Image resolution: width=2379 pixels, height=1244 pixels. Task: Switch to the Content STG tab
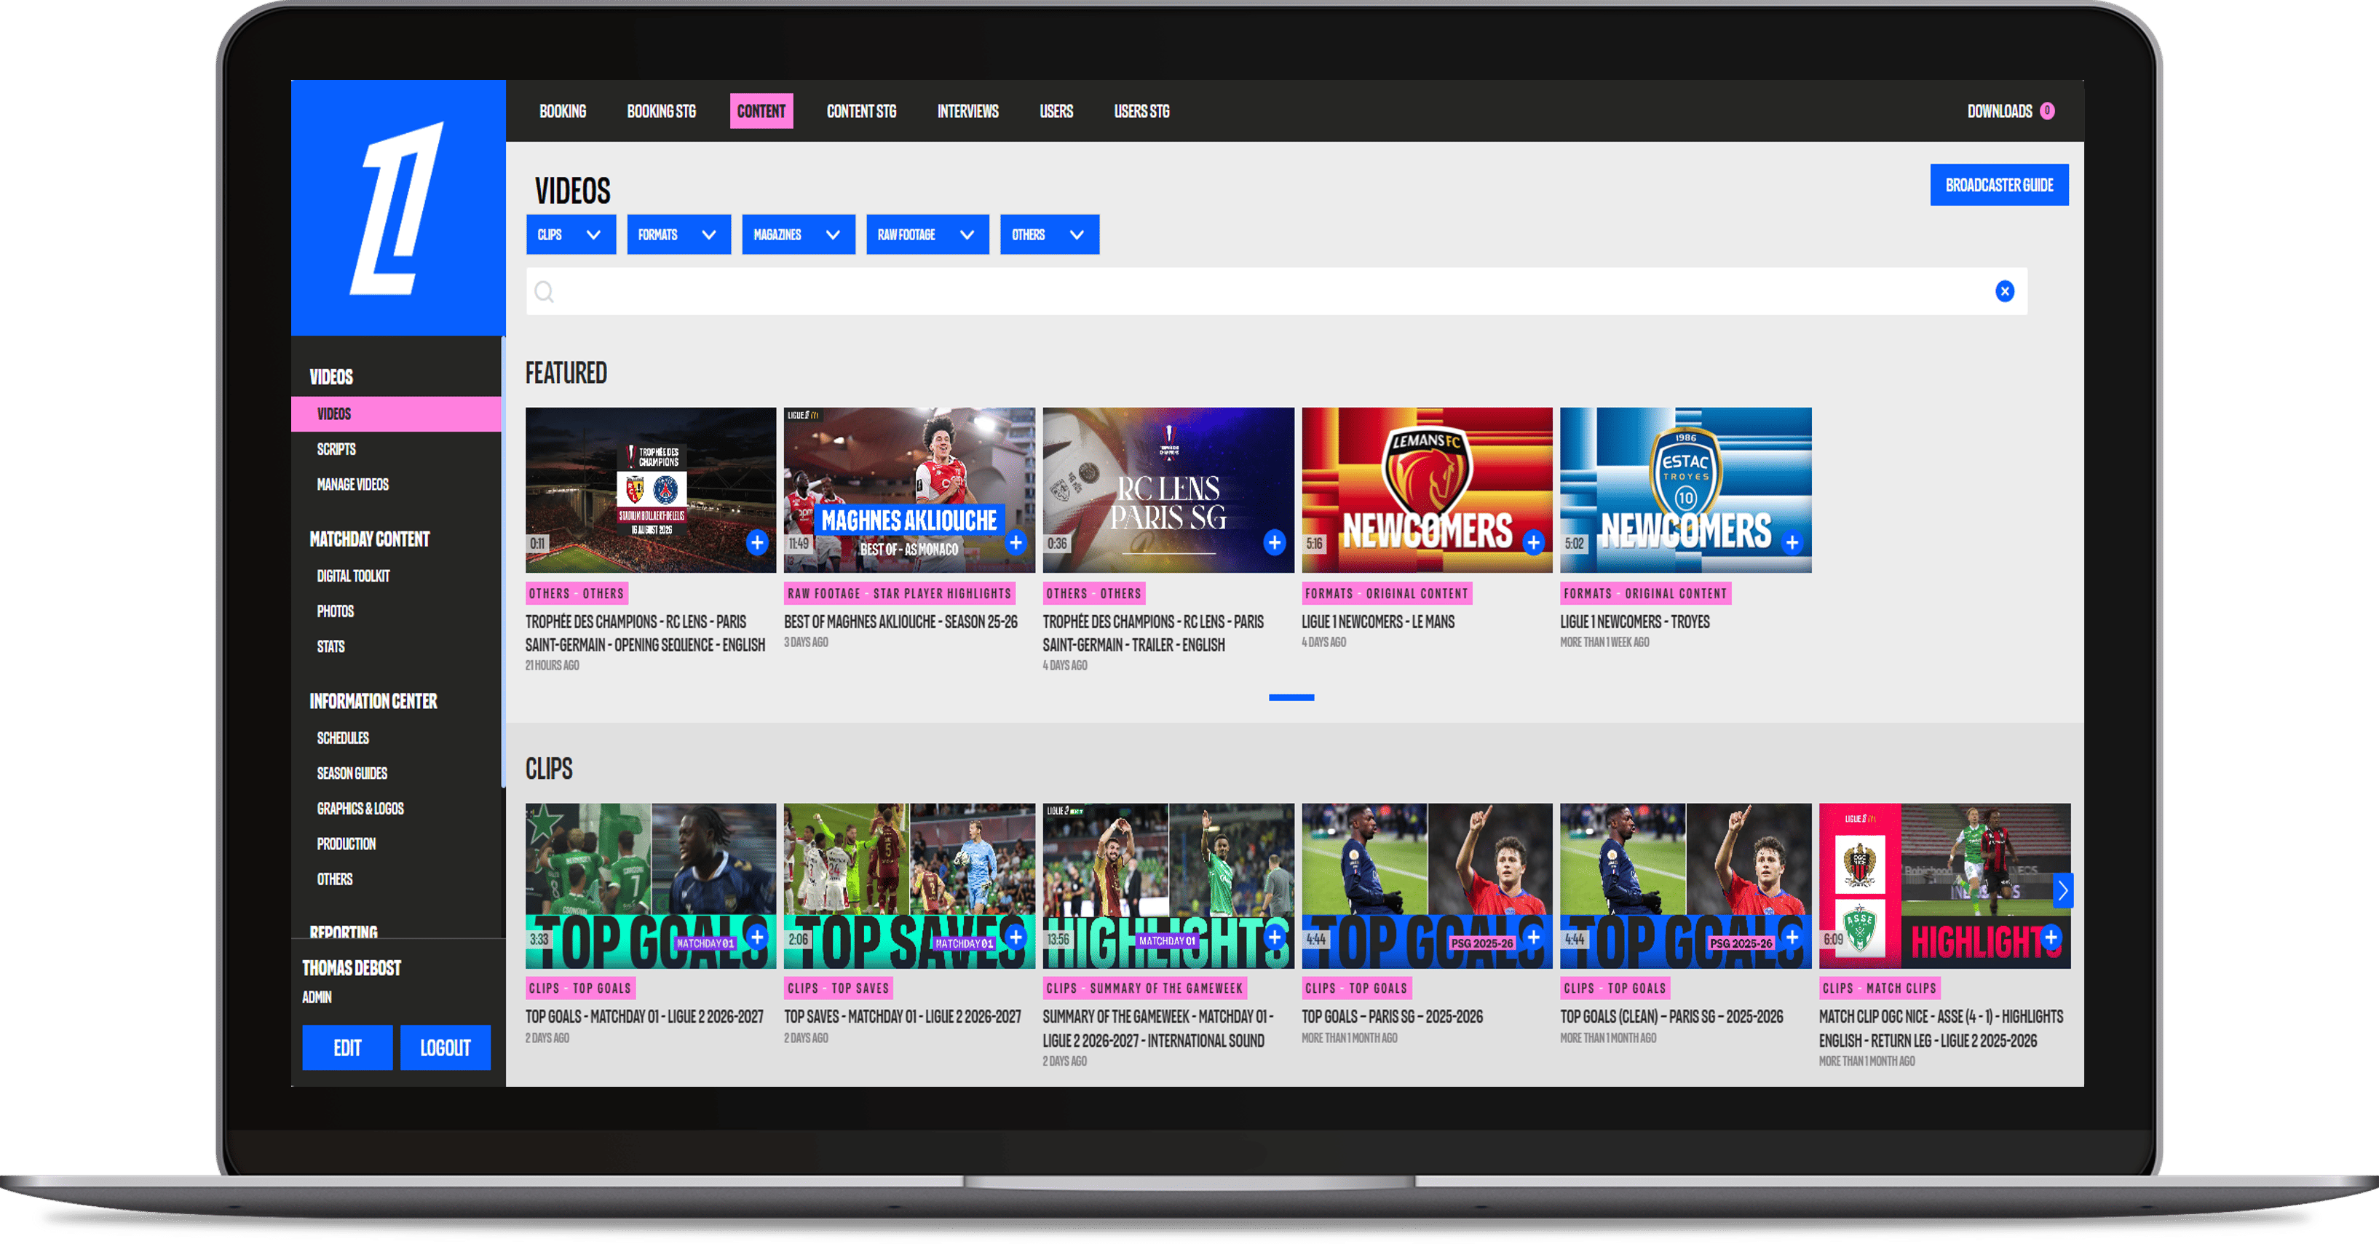click(860, 111)
